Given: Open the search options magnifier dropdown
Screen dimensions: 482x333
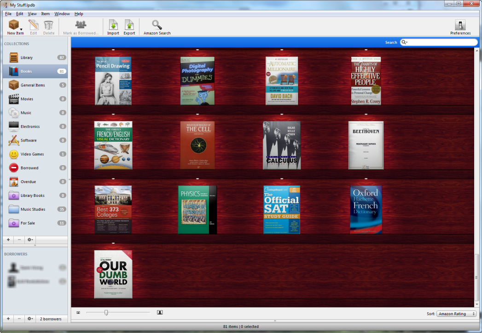Looking at the screenshot, I should point(405,42).
